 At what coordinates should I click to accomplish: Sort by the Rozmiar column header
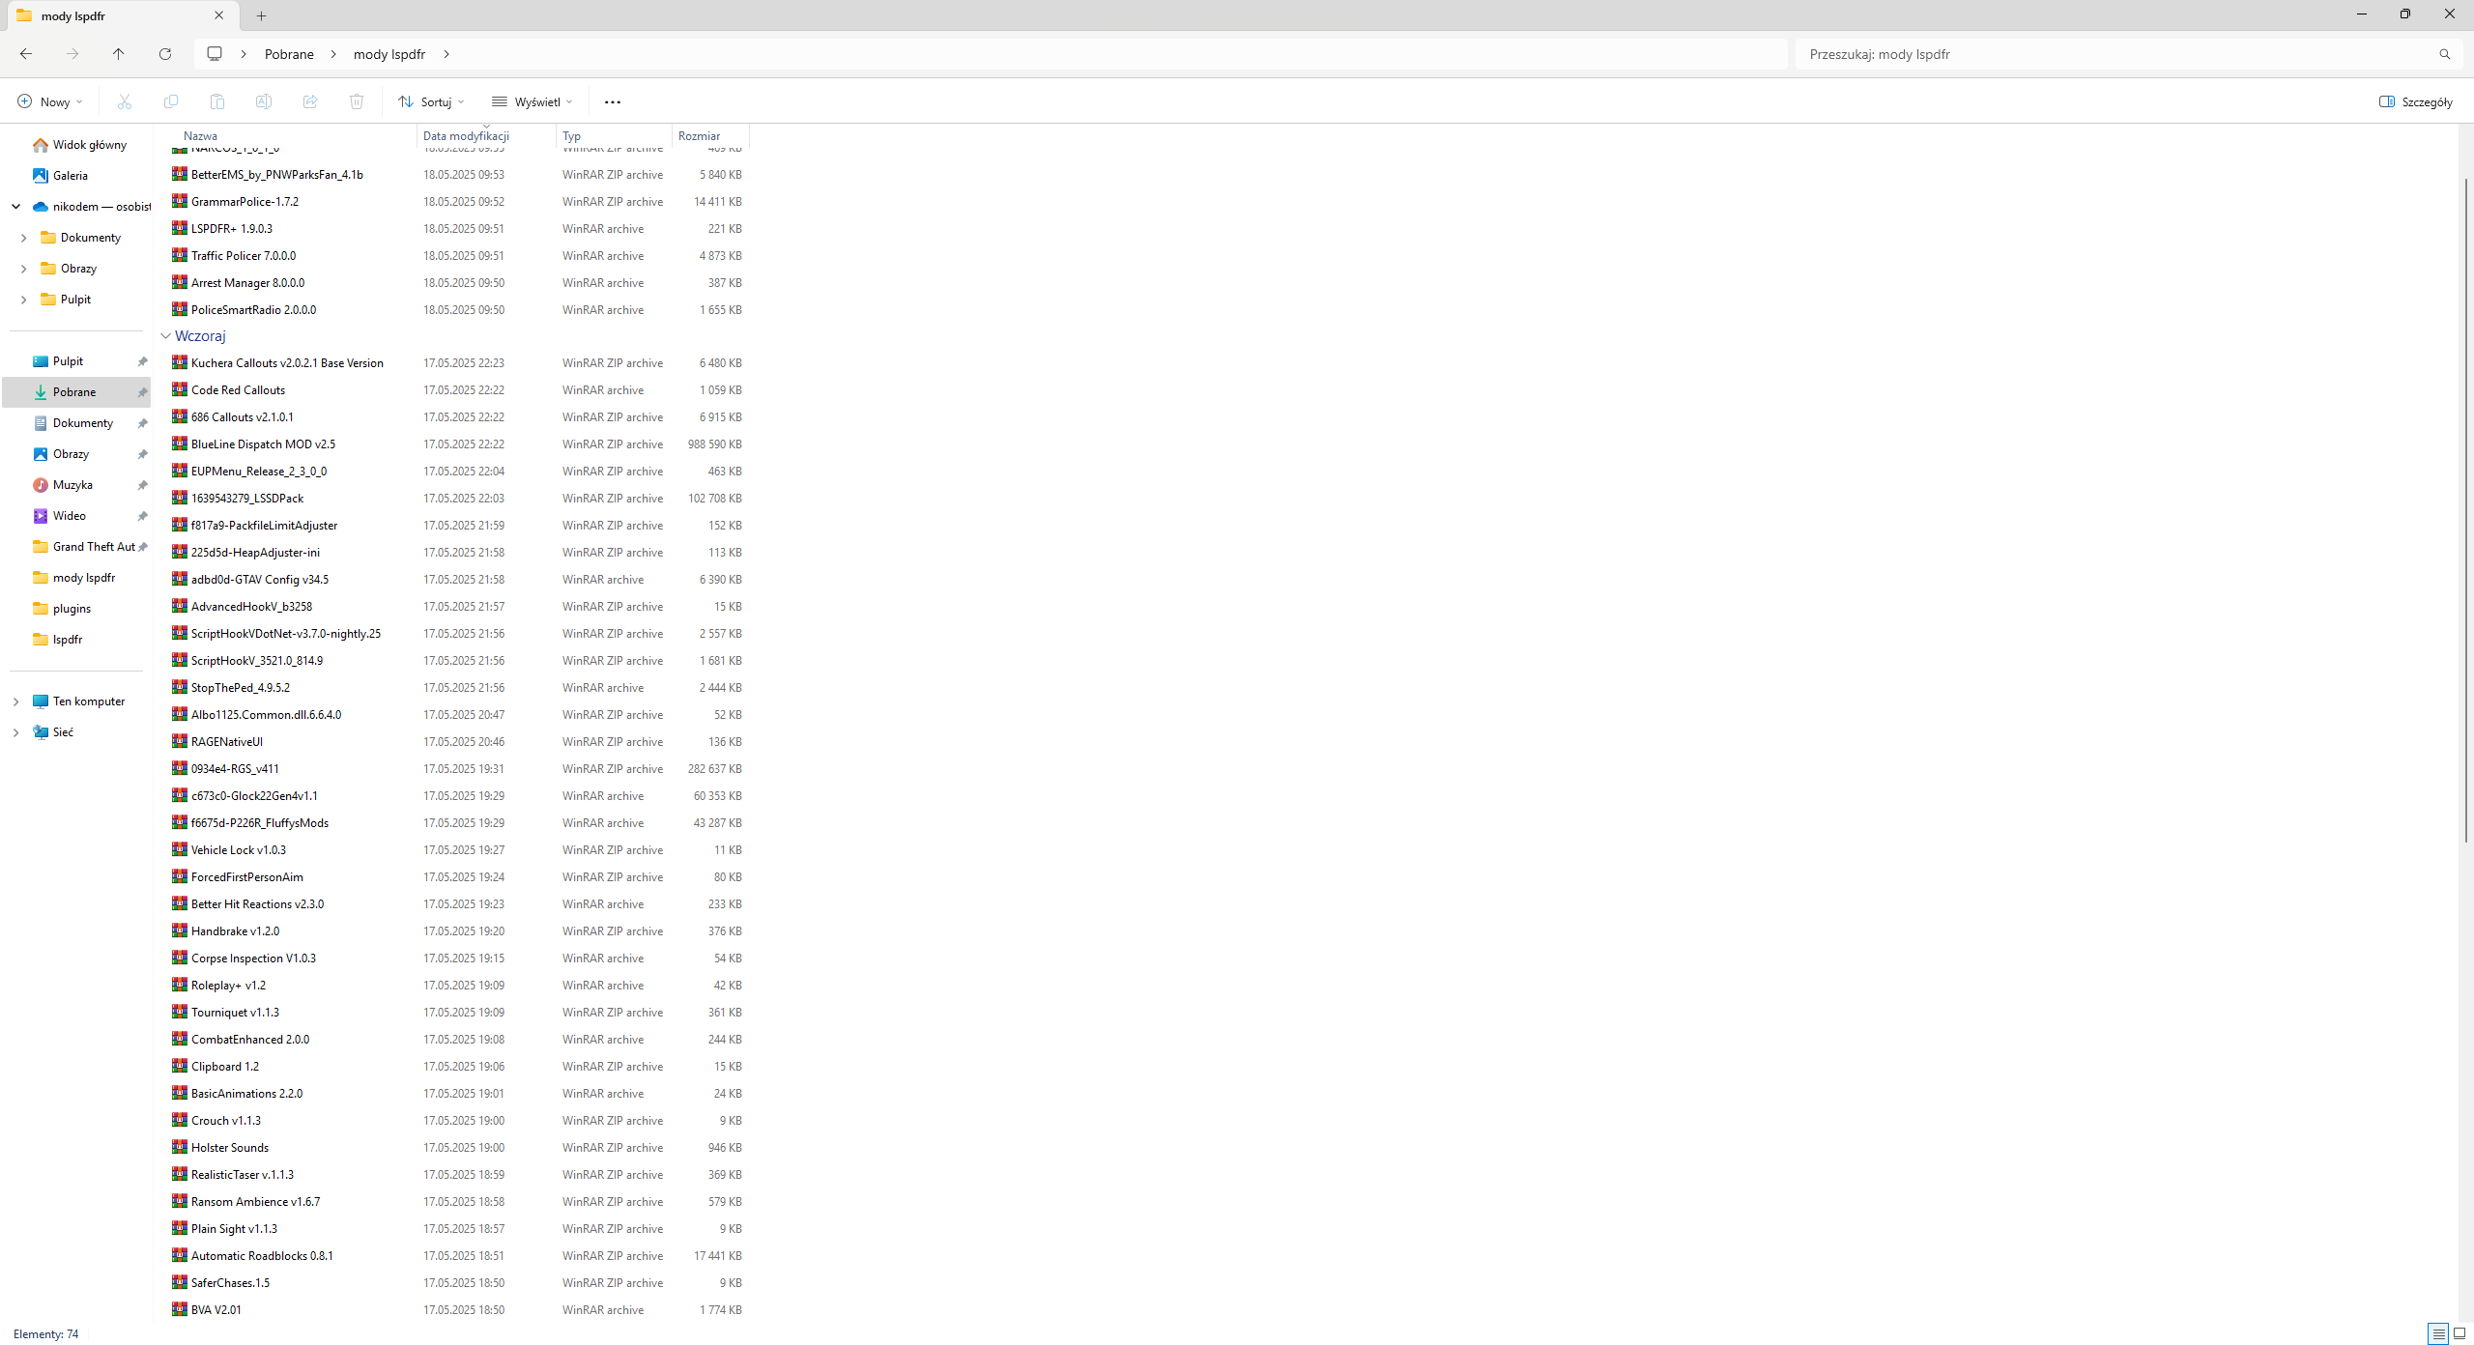click(x=700, y=136)
